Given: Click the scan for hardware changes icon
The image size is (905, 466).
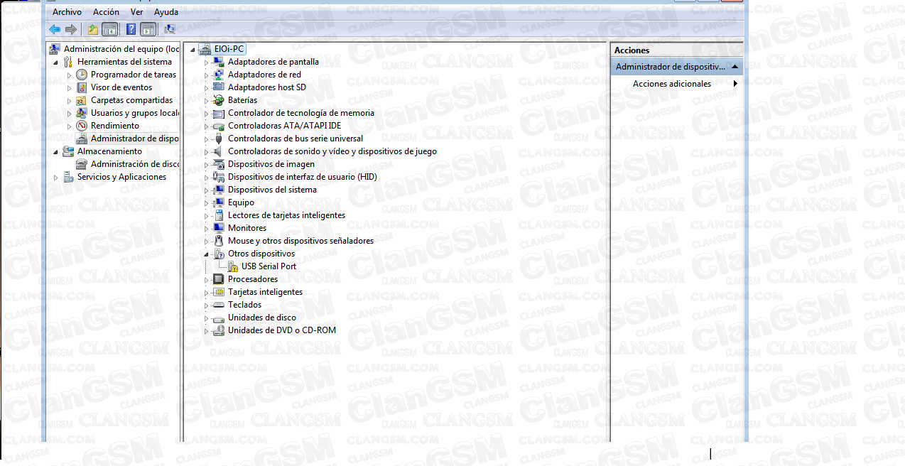Looking at the screenshot, I should (x=170, y=29).
